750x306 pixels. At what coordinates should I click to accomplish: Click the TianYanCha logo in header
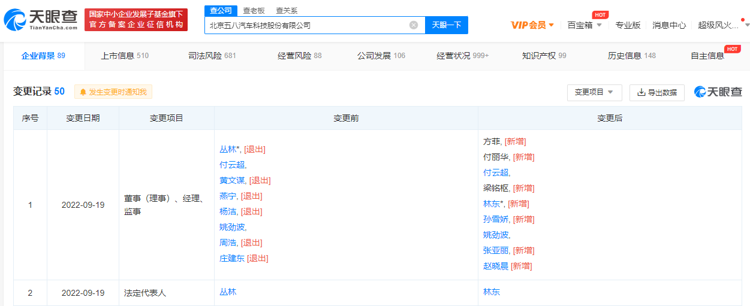pos(41,20)
